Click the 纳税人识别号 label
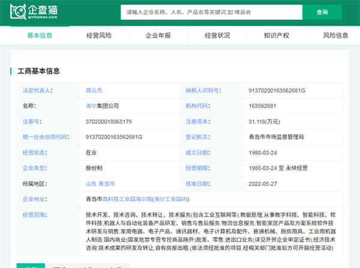 click(x=202, y=91)
